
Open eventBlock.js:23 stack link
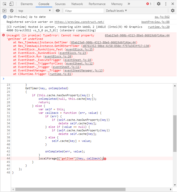tap(73, 53)
